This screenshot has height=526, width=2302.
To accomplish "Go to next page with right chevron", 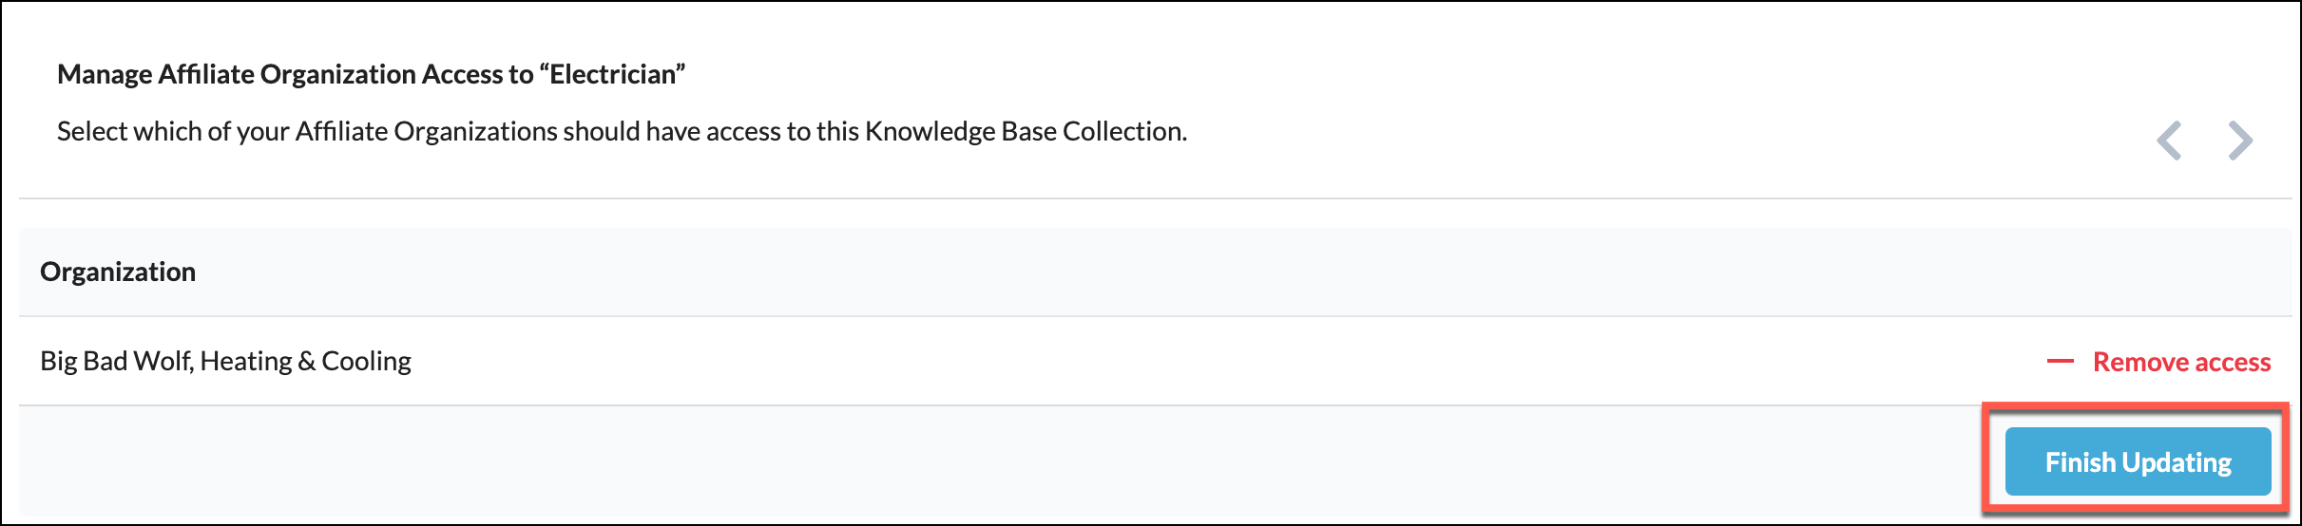I will click(x=2240, y=141).
